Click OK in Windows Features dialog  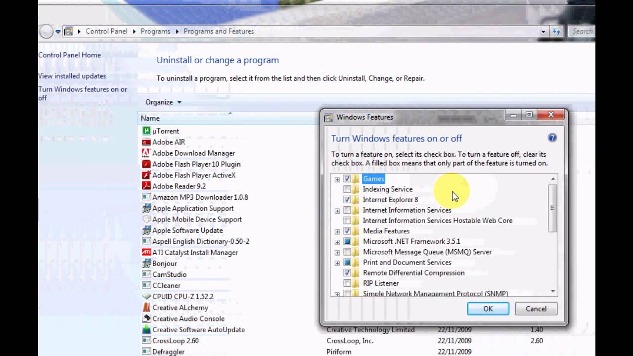click(488, 309)
